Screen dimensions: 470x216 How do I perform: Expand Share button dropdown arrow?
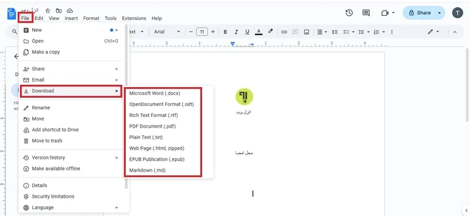439,12
